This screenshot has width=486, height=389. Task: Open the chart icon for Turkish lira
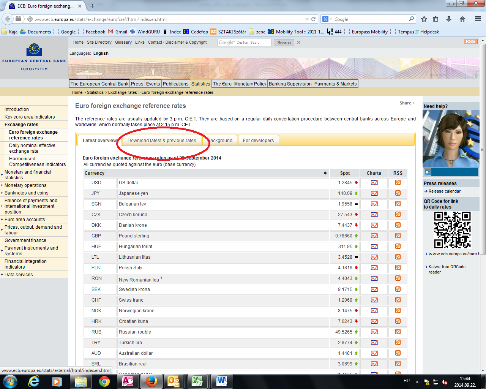click(374, 343)
